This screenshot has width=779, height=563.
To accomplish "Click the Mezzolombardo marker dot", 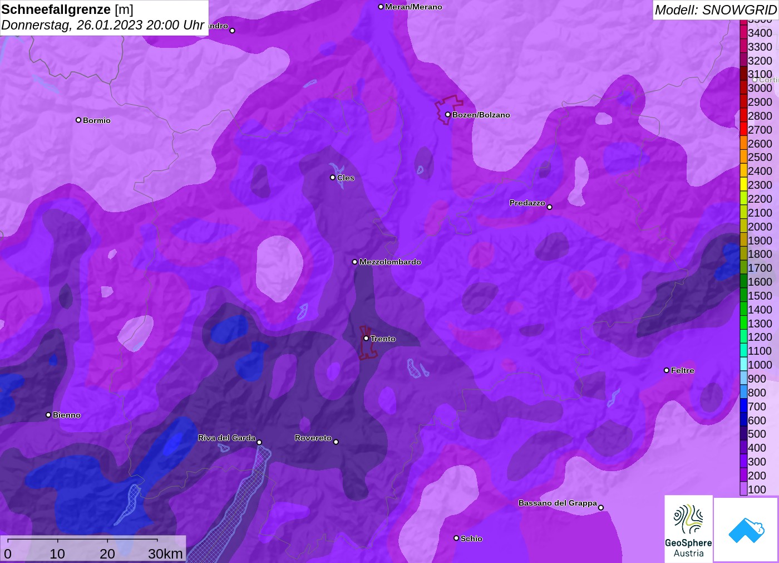I will click(355, 262).
